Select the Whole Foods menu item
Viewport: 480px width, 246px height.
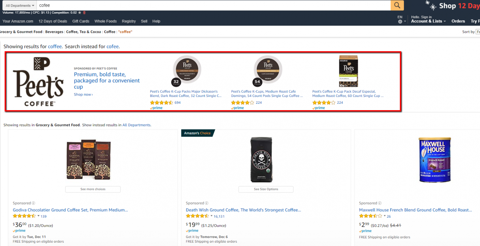coord(105,21)
